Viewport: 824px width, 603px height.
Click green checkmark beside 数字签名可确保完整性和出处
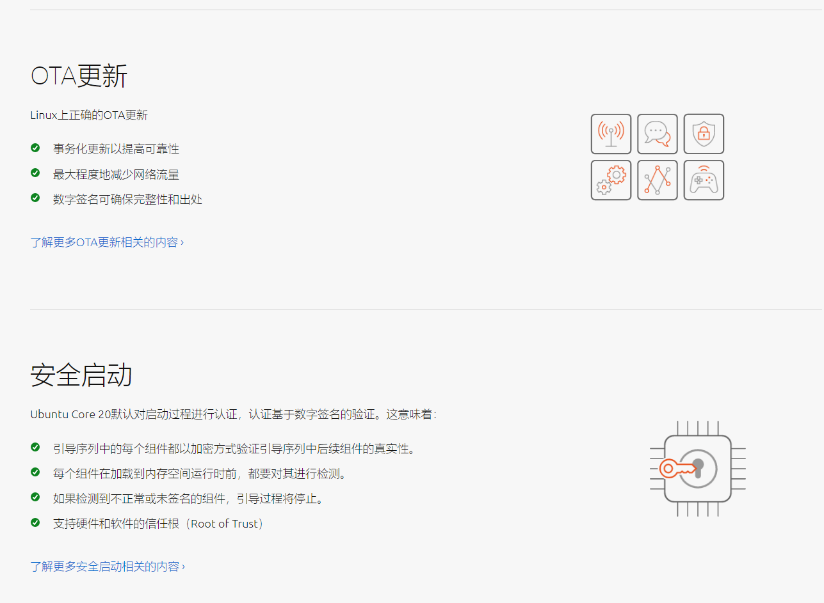coord(35,198)
